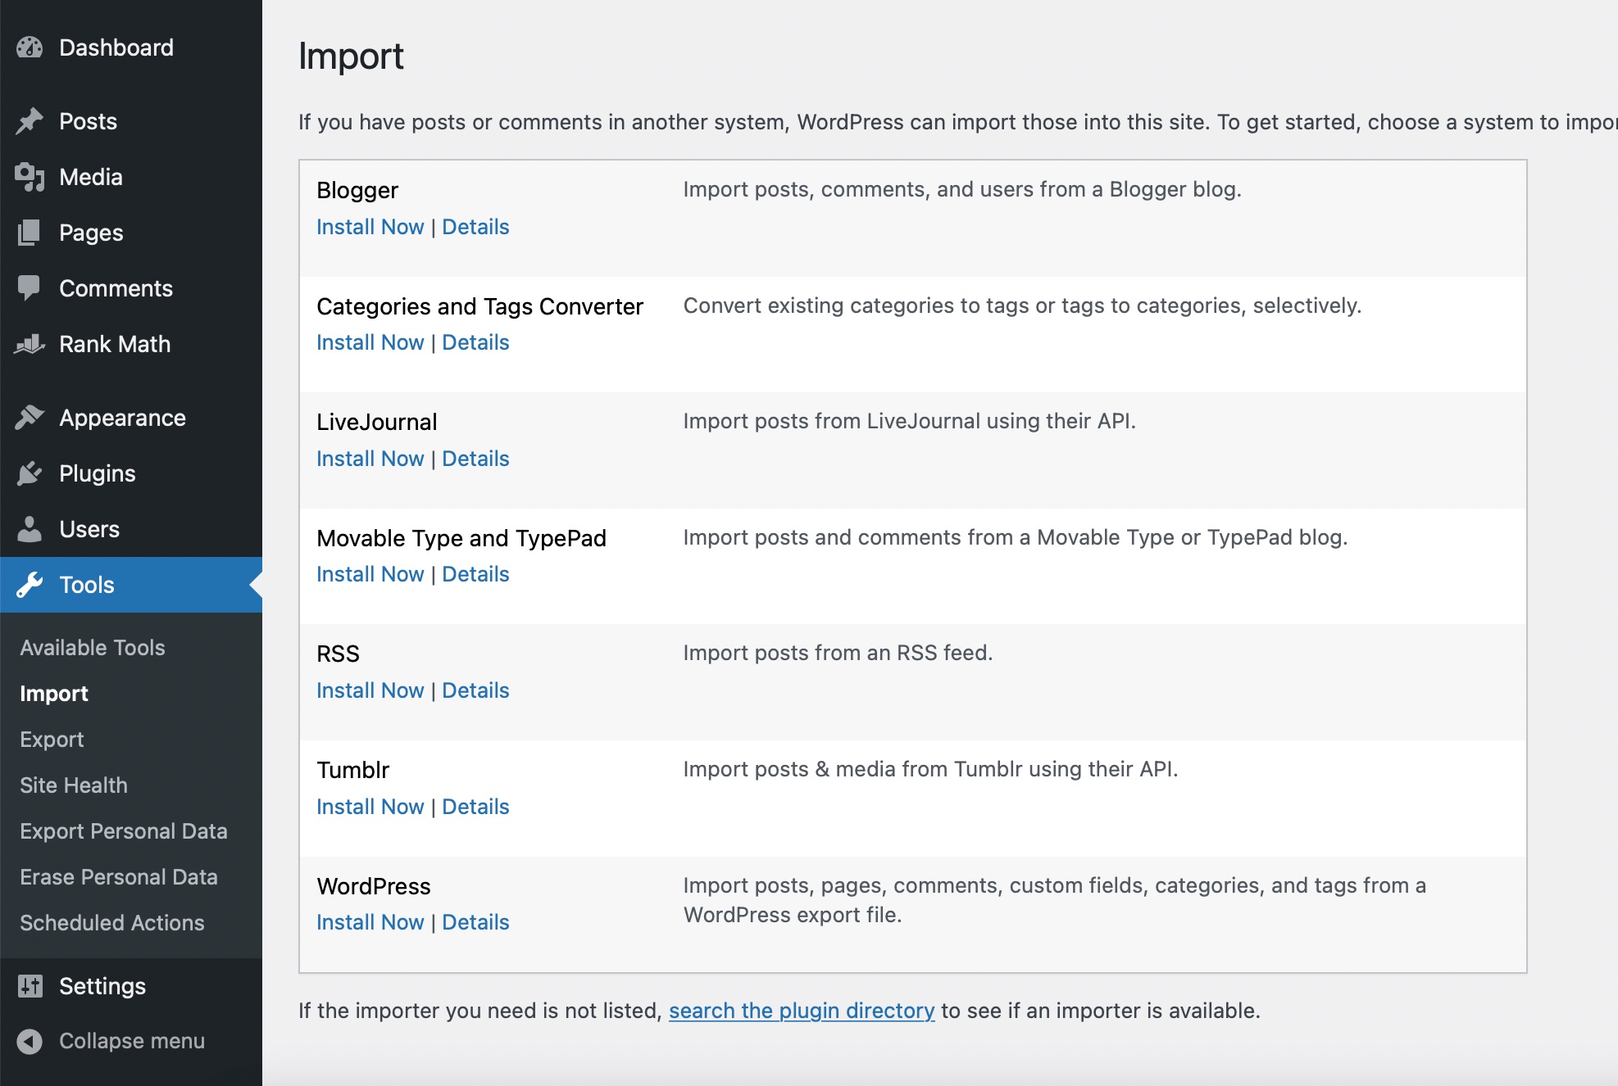Click the Plugins plug icon
Image resolution: width=1618 pixels, height=1086 pixels.
point(30,473)
